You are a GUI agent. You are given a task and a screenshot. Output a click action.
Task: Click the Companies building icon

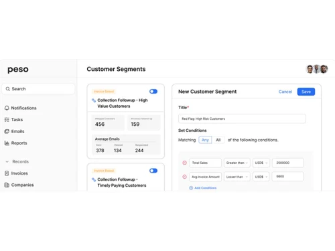coord(7,185)
